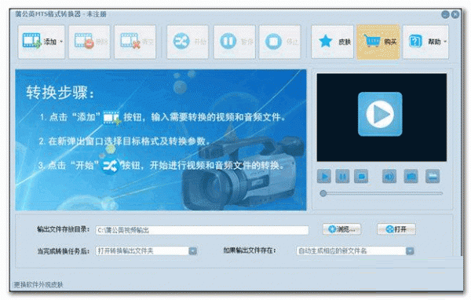Screen dimensions: 471x300
Task: Click the 删除 (Delete) toolbar button
Action: [x=89, y=42]
